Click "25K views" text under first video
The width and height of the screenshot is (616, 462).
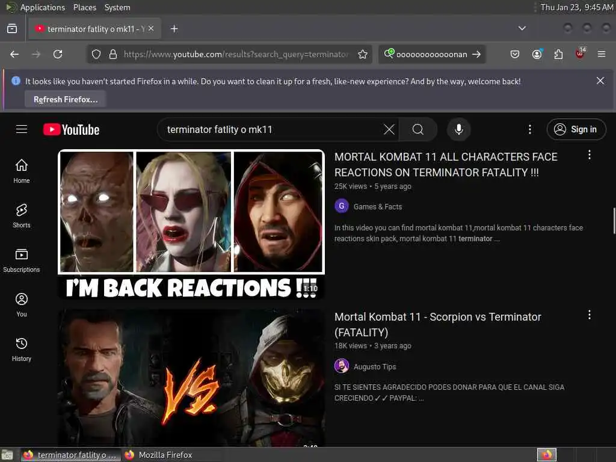pos(351,186)
